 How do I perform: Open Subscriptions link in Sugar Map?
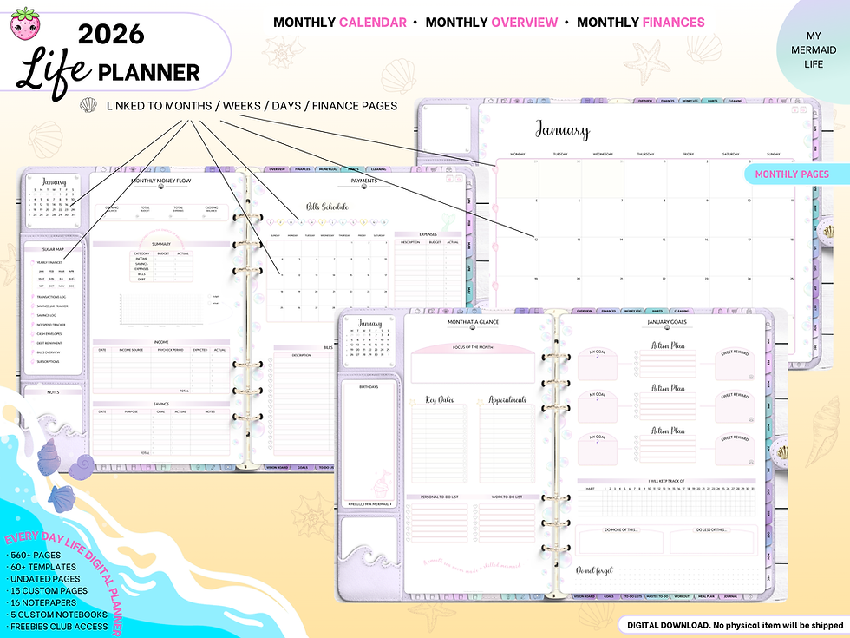tap(48, 361)
